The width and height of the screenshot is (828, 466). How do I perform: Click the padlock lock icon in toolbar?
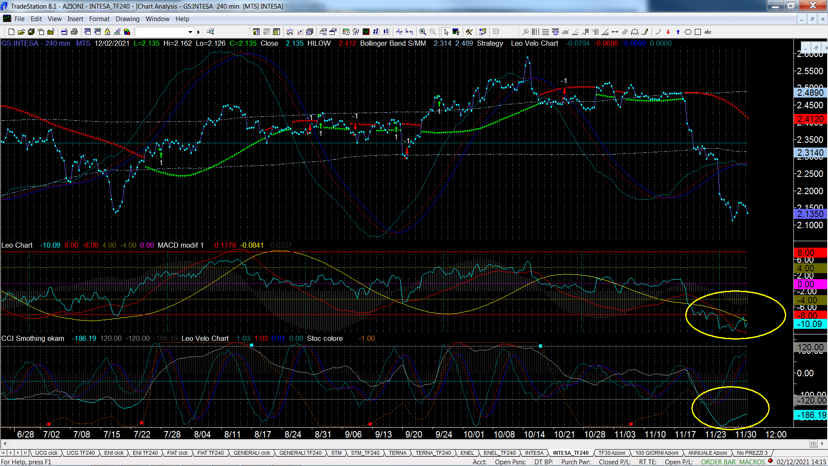pyautogui.click(x=107, y=31)
